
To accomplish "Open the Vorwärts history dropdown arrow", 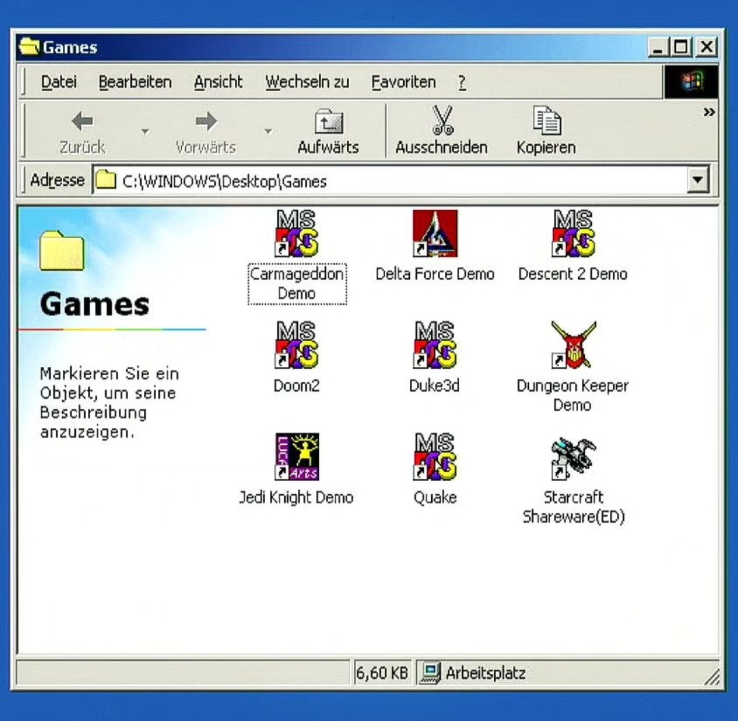I will tap(268, 131).
